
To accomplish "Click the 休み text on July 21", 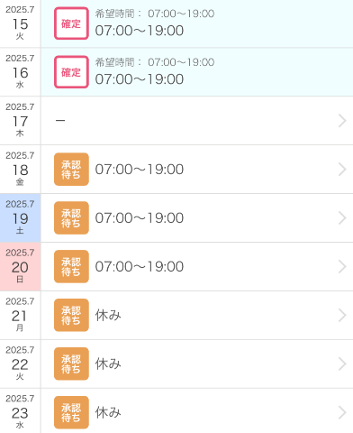I will (x=108, y=316).
